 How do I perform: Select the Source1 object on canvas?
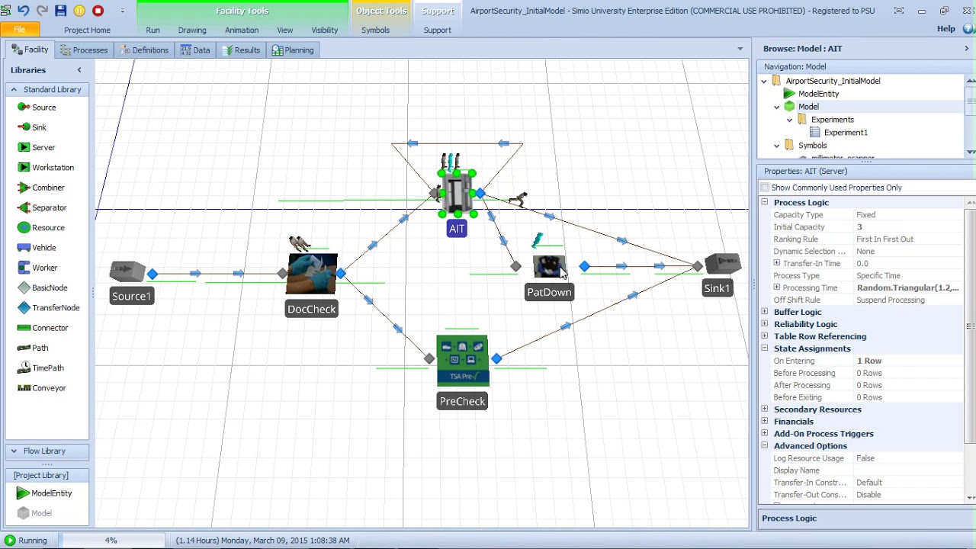click(128, 272)
